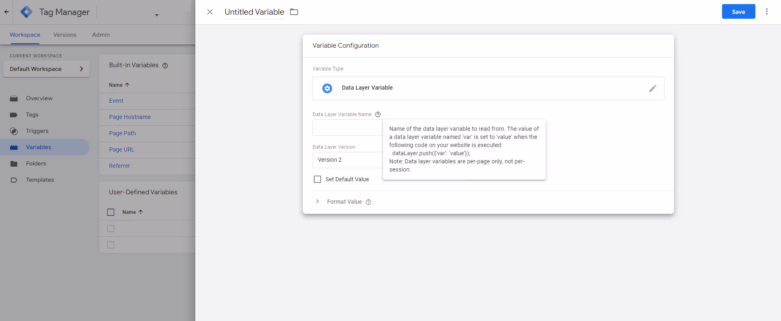Screen dimensions: 781x321
Task: Click the Format Value help icon
Action: (x=368, y=202)
